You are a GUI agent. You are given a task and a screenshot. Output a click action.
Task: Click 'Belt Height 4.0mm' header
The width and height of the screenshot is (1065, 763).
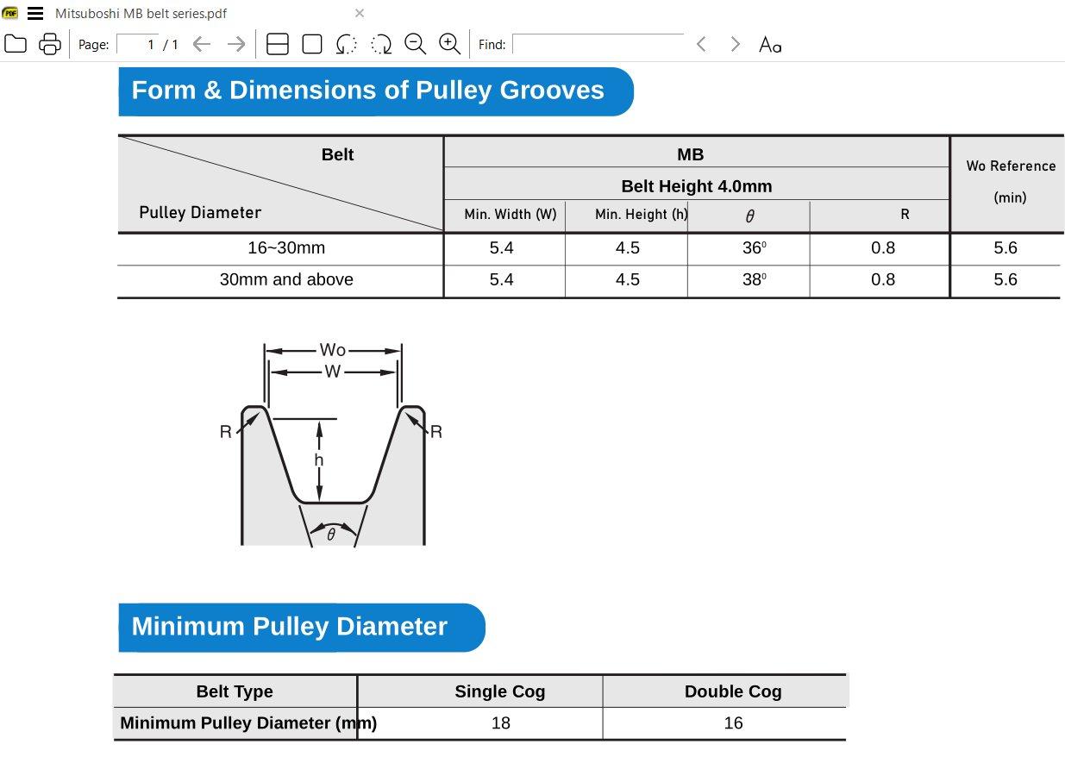pyautogui.click(x=697, y=186)
